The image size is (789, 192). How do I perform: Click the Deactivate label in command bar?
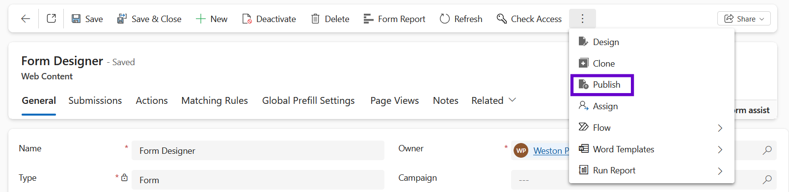(x=276, y=19)
